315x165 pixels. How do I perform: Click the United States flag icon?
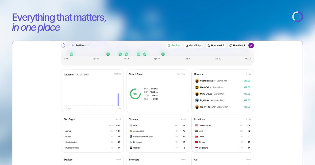tap(196, 125)
